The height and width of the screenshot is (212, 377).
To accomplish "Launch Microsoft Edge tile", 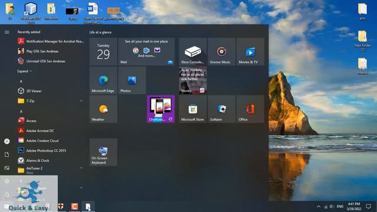I will (104, 80).
